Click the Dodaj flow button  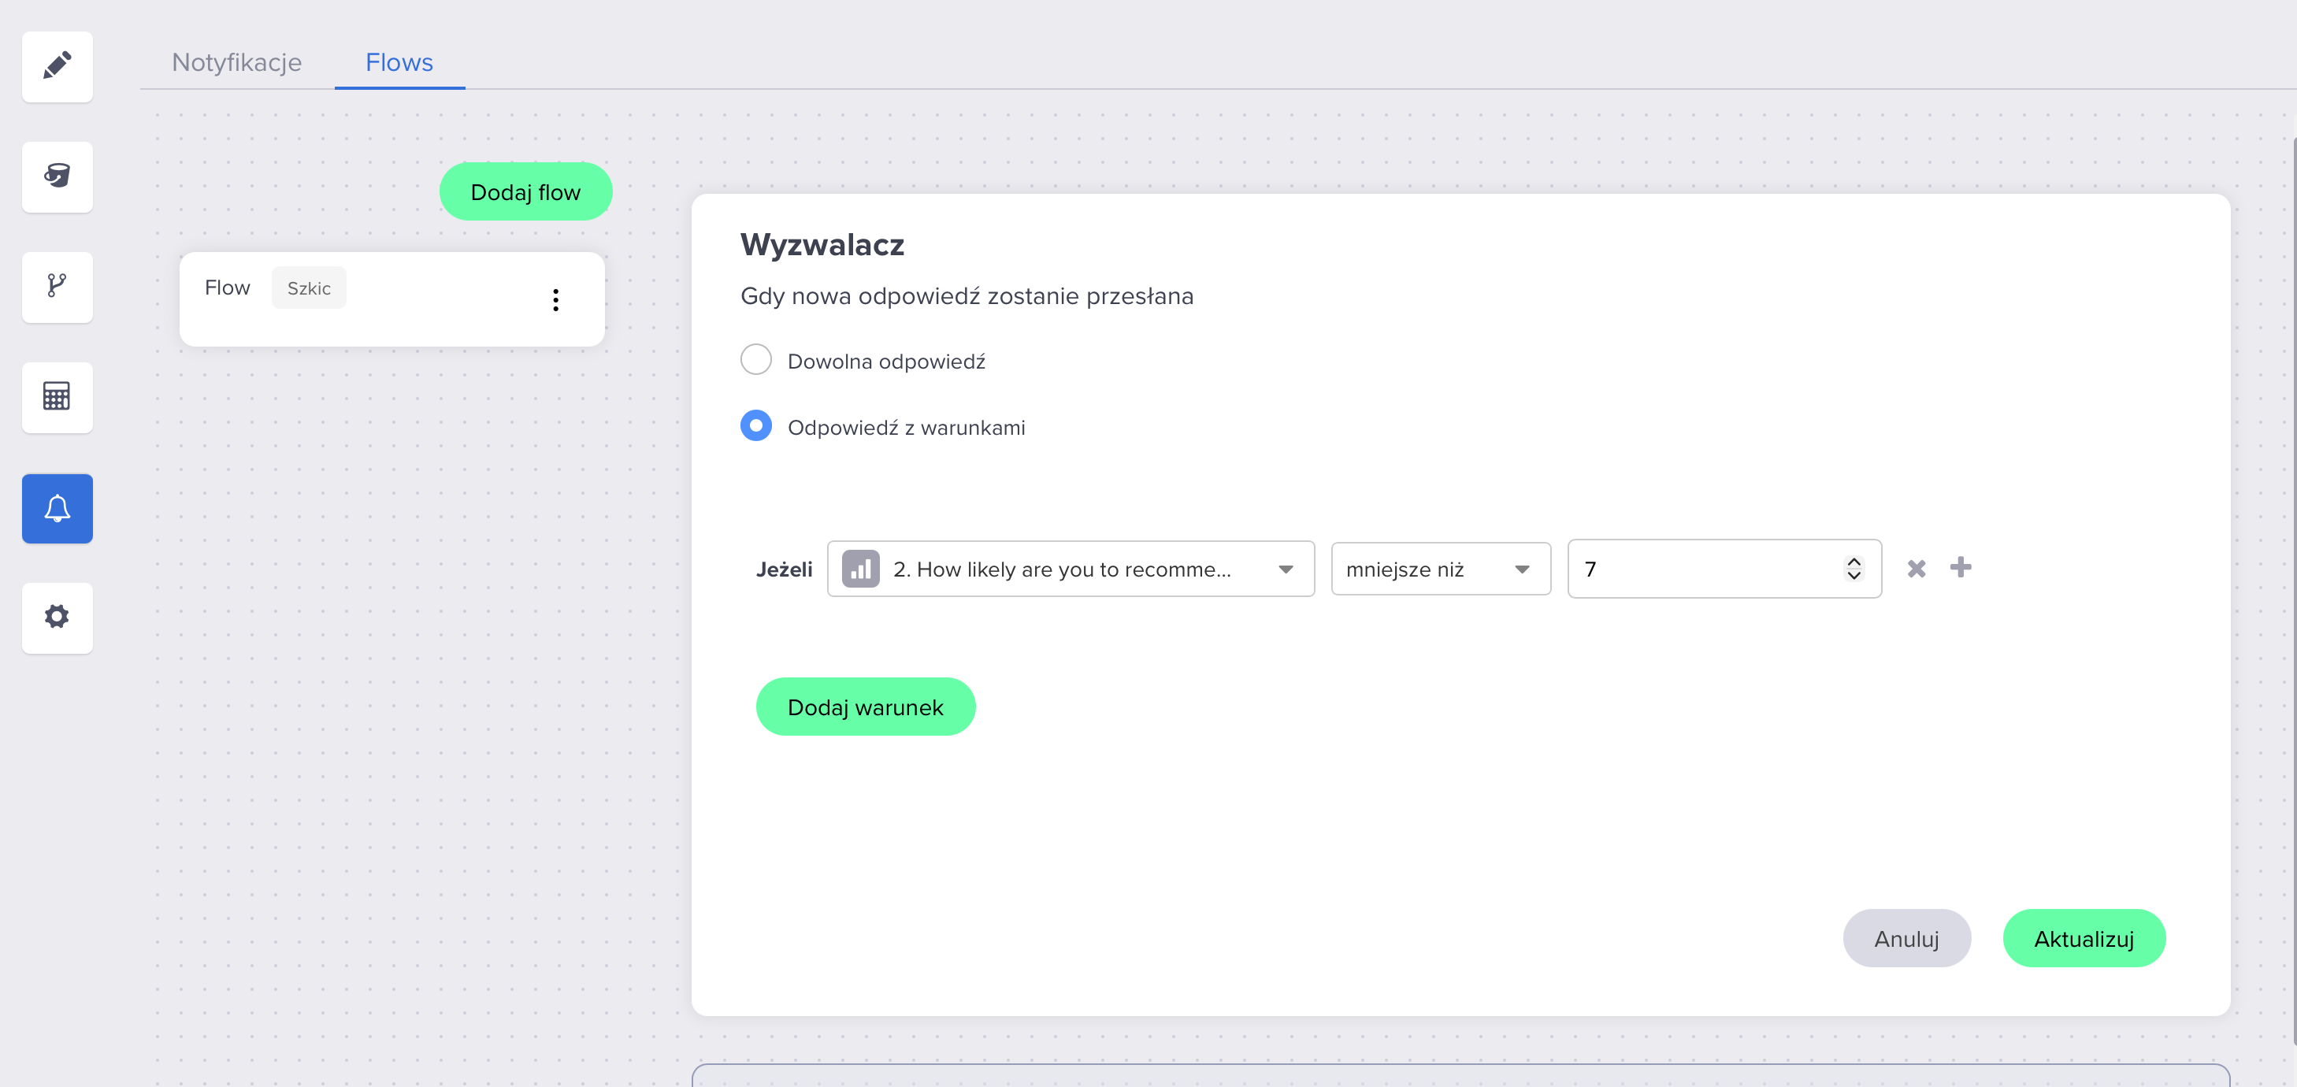[x=525, y=191]
